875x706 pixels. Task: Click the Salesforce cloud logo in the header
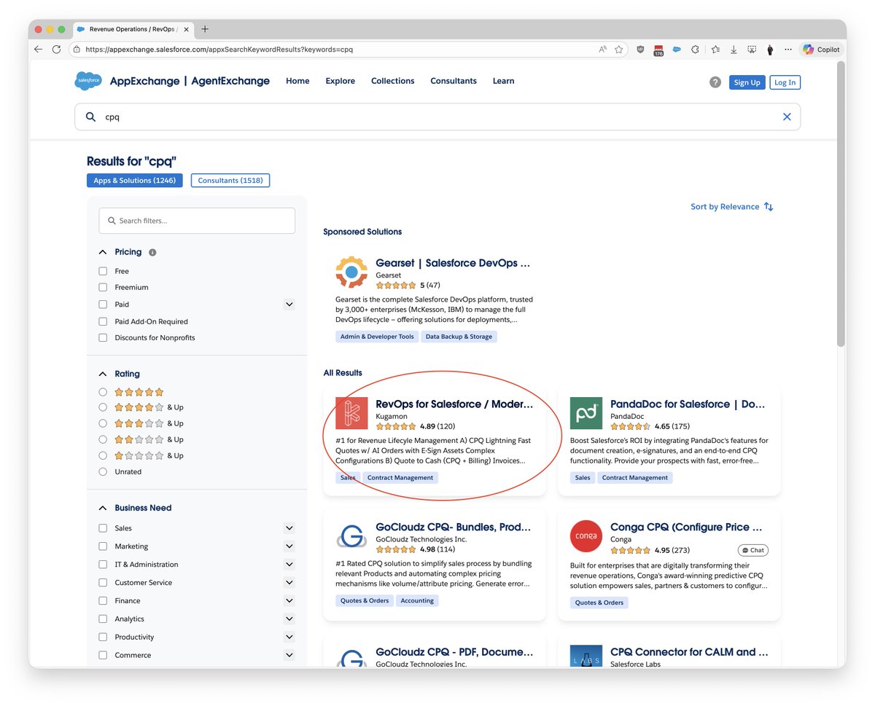[x=88, y=81]
